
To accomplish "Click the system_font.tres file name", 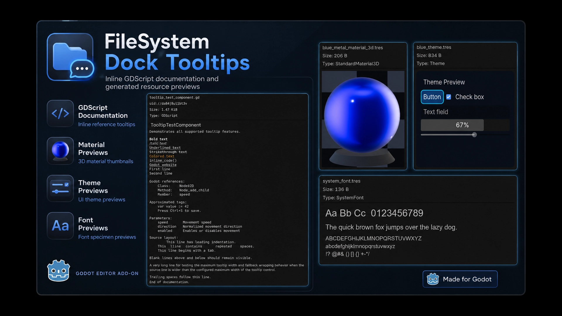I will coord(341,181).
